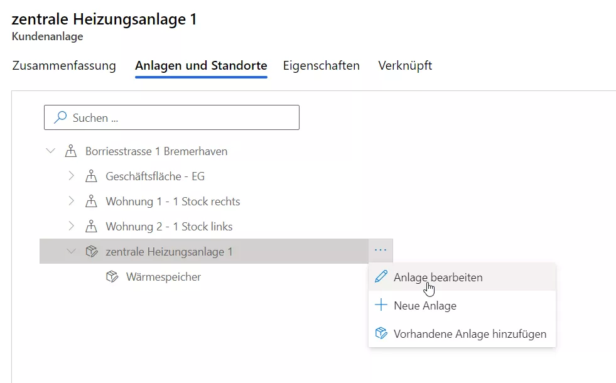Go to the Verknüpft tab
The height and width of the screenshot is (383, 616).
(405, 66)
